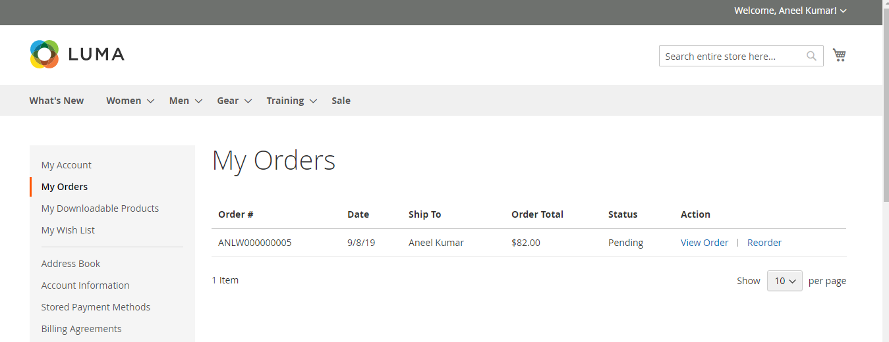
Task: View order ANLW000000005 details
Action: [704, 243]
